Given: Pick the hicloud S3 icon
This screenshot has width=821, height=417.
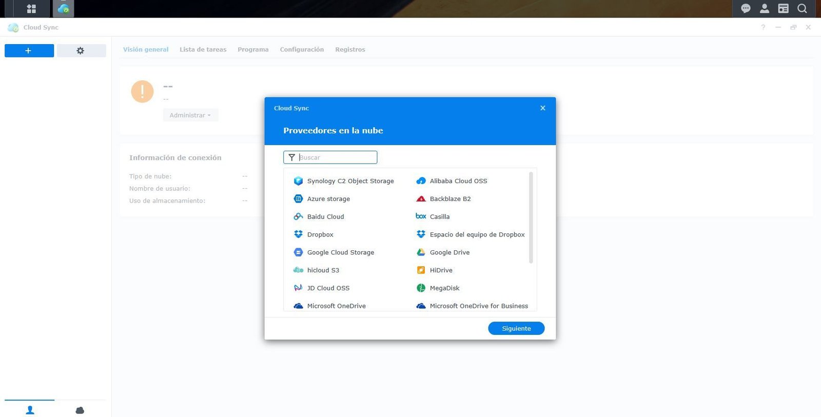Looking at the screenshot, I should tap(298, 270).
